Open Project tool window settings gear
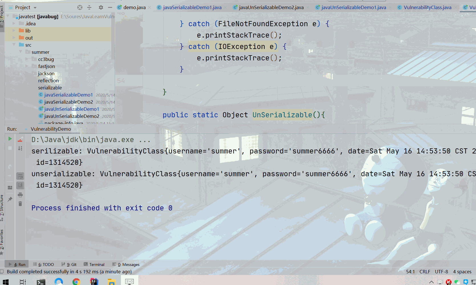 point(101,7)
